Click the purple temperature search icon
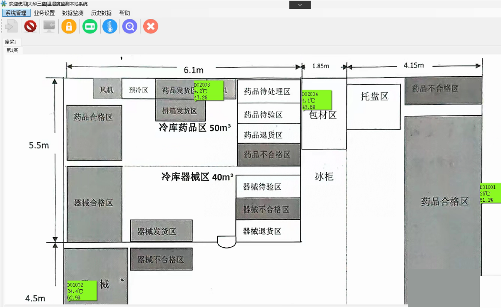 click(130, 27)
